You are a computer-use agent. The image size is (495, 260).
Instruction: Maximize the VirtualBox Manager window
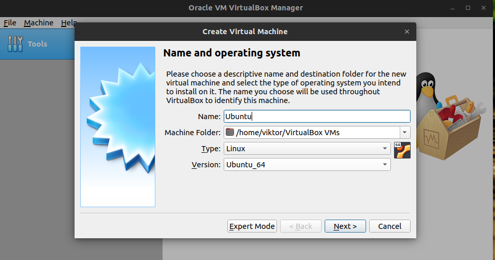468,8
